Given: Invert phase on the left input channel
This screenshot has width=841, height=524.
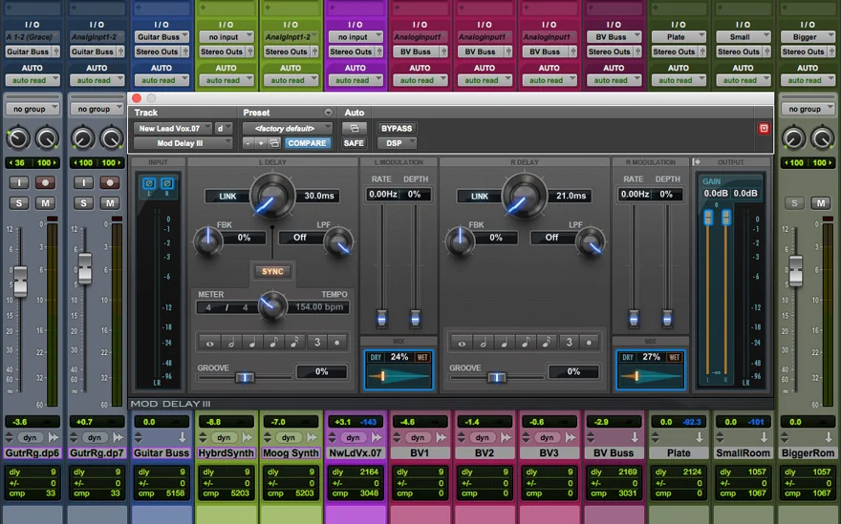Looking at the screenshot, I should click(149, 184).
